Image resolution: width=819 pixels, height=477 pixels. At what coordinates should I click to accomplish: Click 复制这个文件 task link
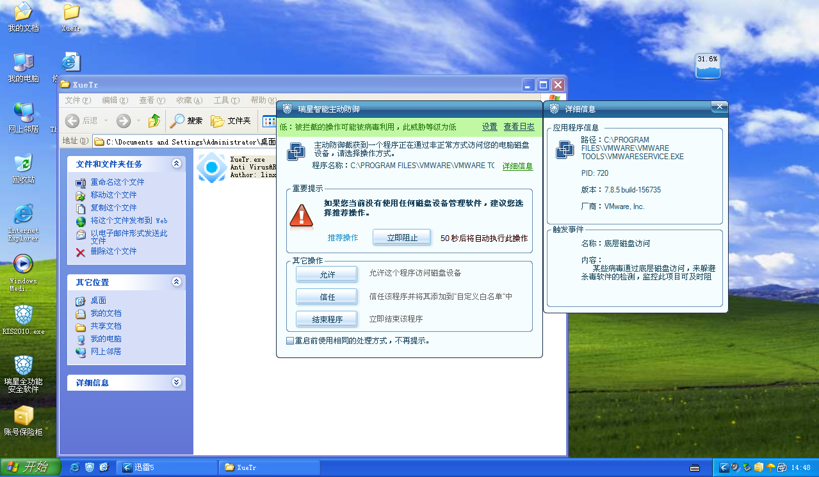pos(113,208)
